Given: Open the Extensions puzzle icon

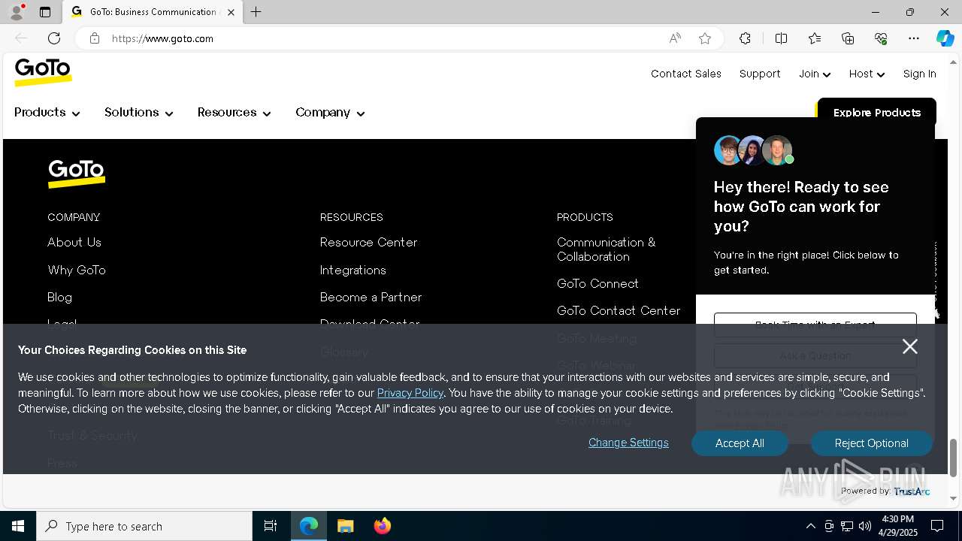Looking at the screenshot, I should click(x=745, y=38).
